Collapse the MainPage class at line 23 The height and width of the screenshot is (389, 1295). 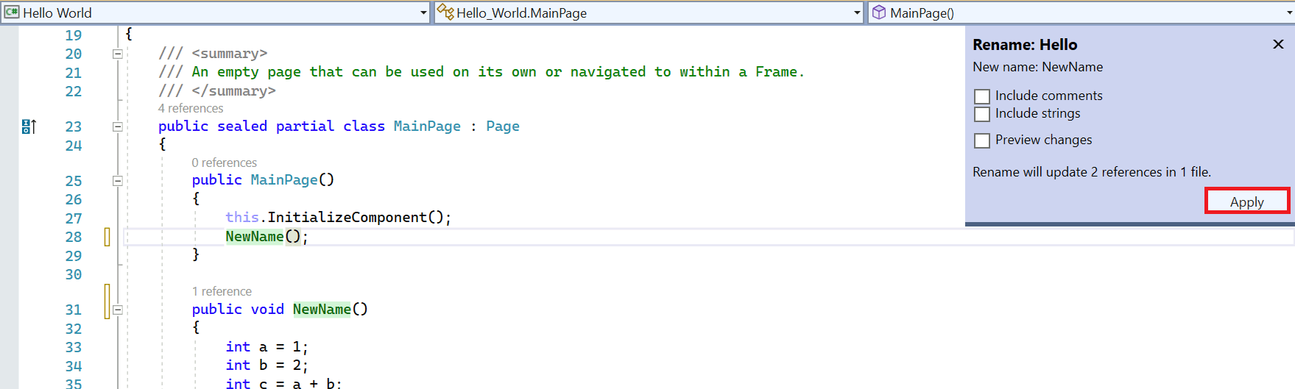(117, 126)
